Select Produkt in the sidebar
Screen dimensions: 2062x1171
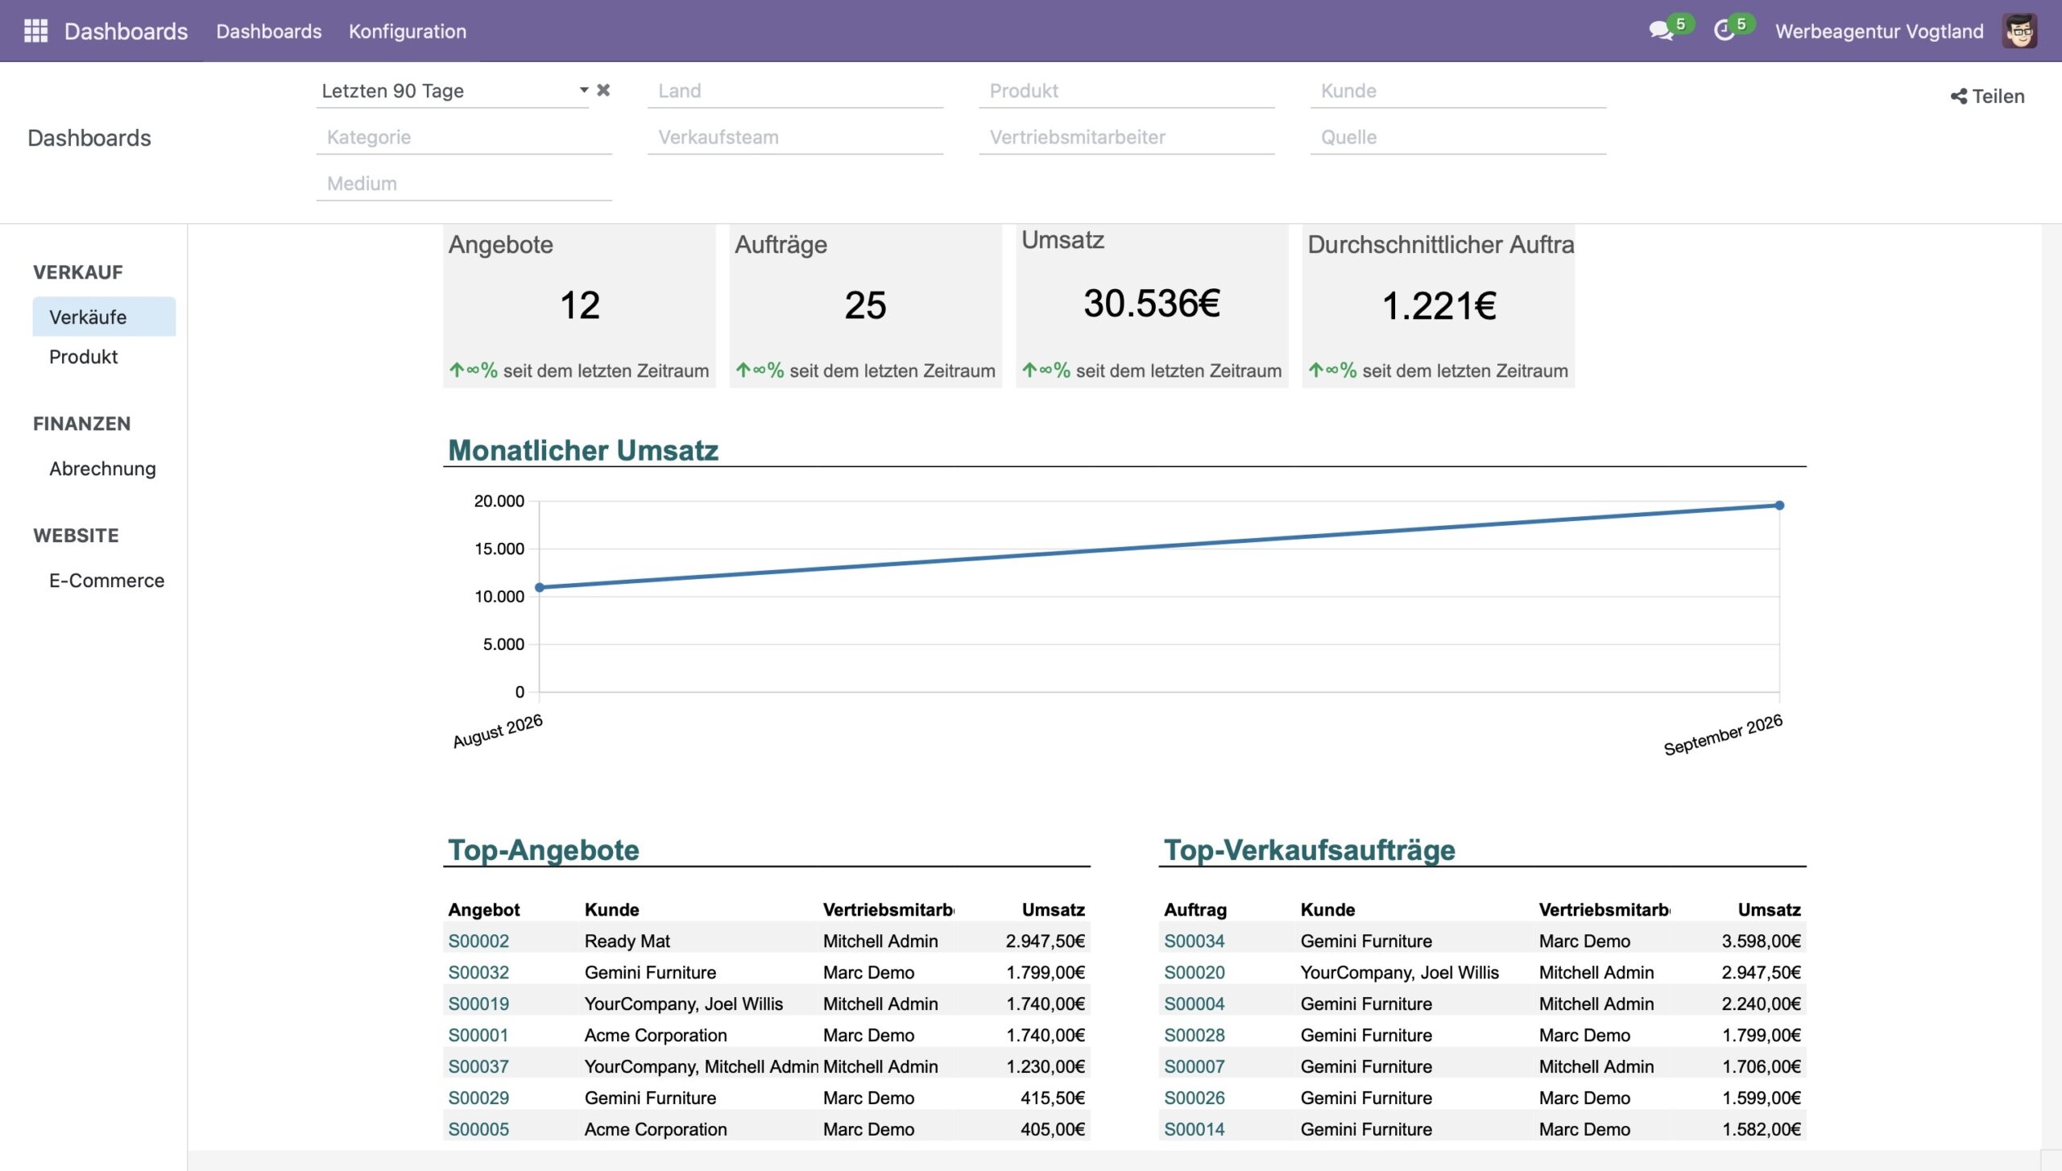(x=84, y=357)
